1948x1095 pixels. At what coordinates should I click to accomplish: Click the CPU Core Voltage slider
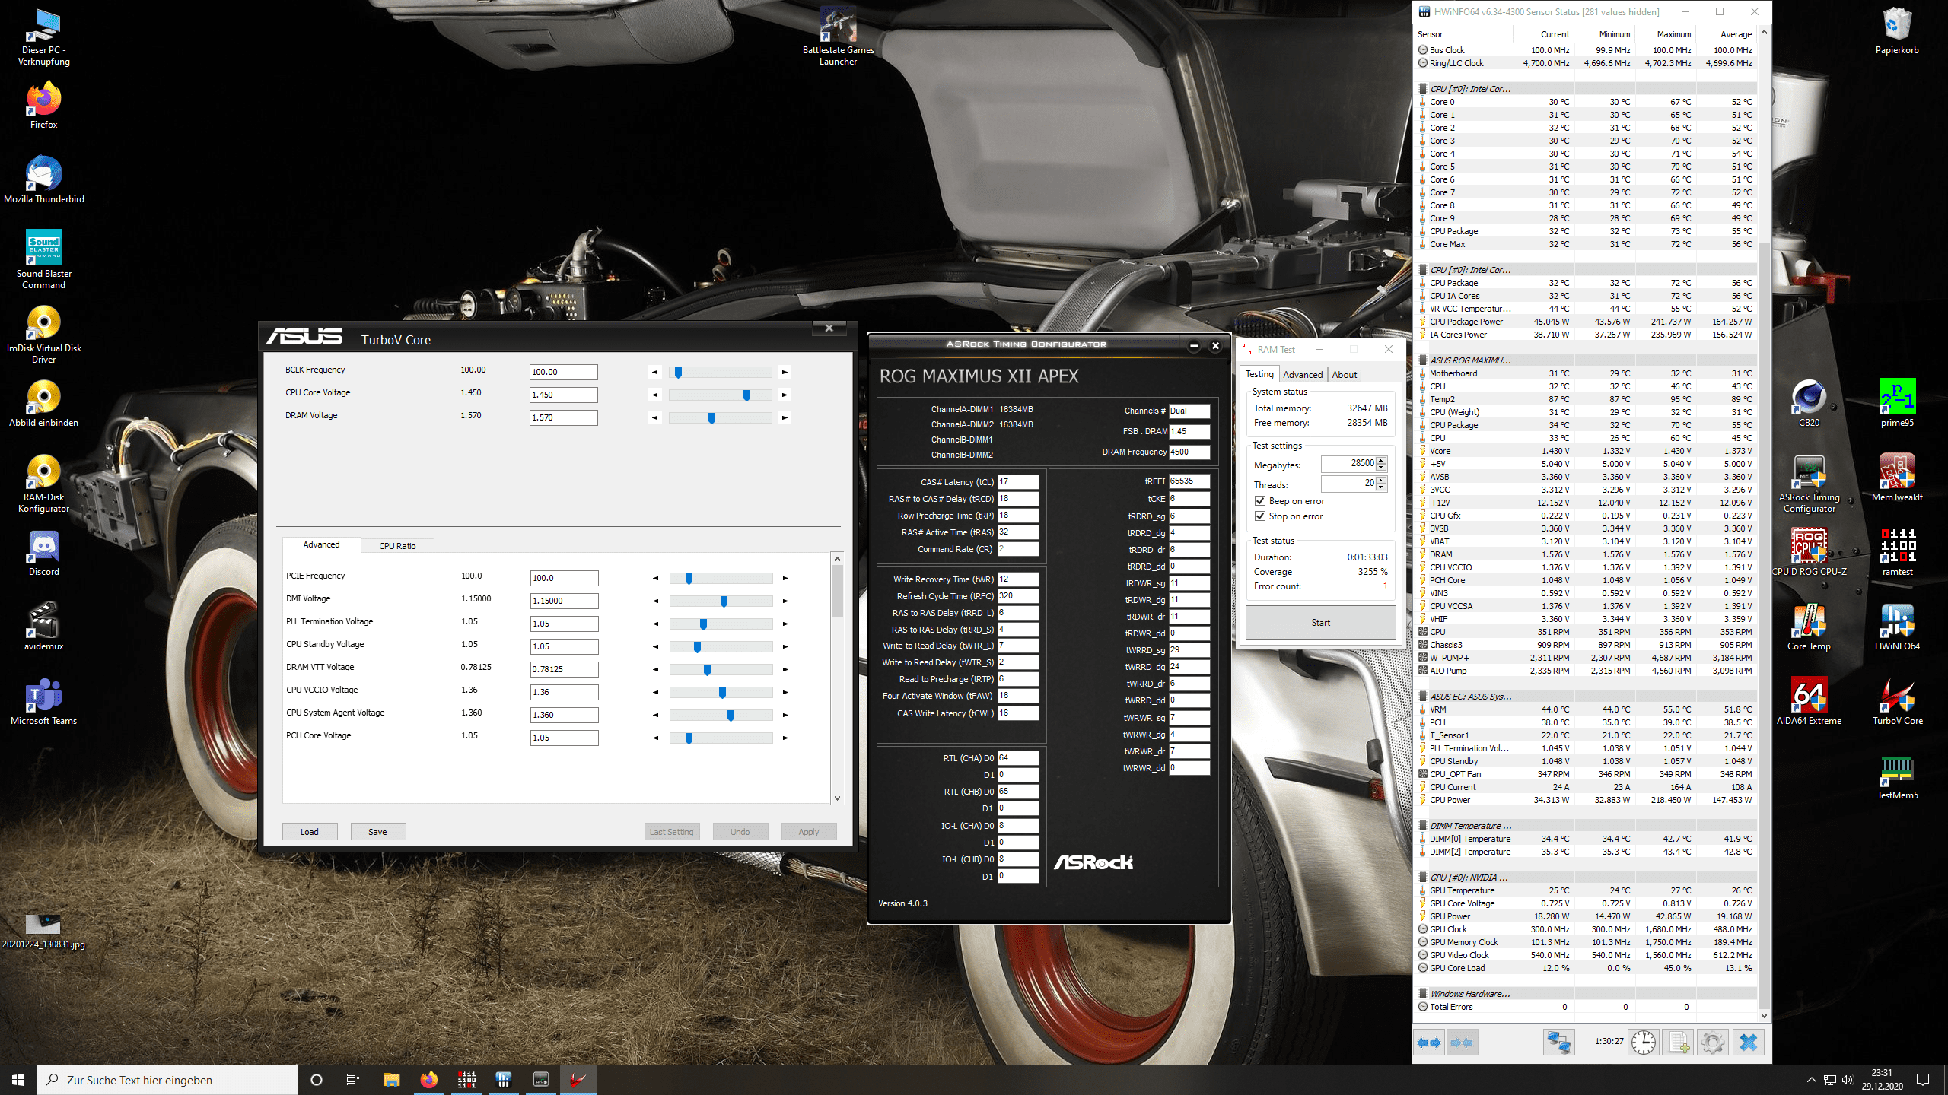pyautogui.click(x=720, y=395)
